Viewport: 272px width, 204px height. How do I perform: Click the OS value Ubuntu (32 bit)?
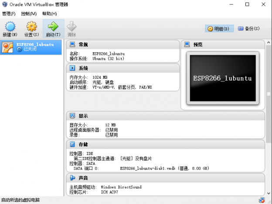[108, 58]
